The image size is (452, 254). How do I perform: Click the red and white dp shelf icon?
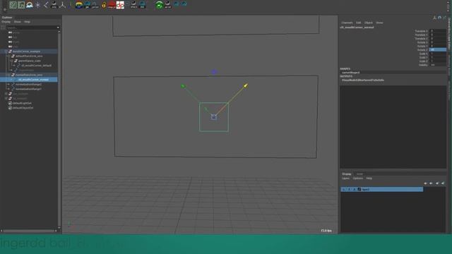(x=120, y=5)
